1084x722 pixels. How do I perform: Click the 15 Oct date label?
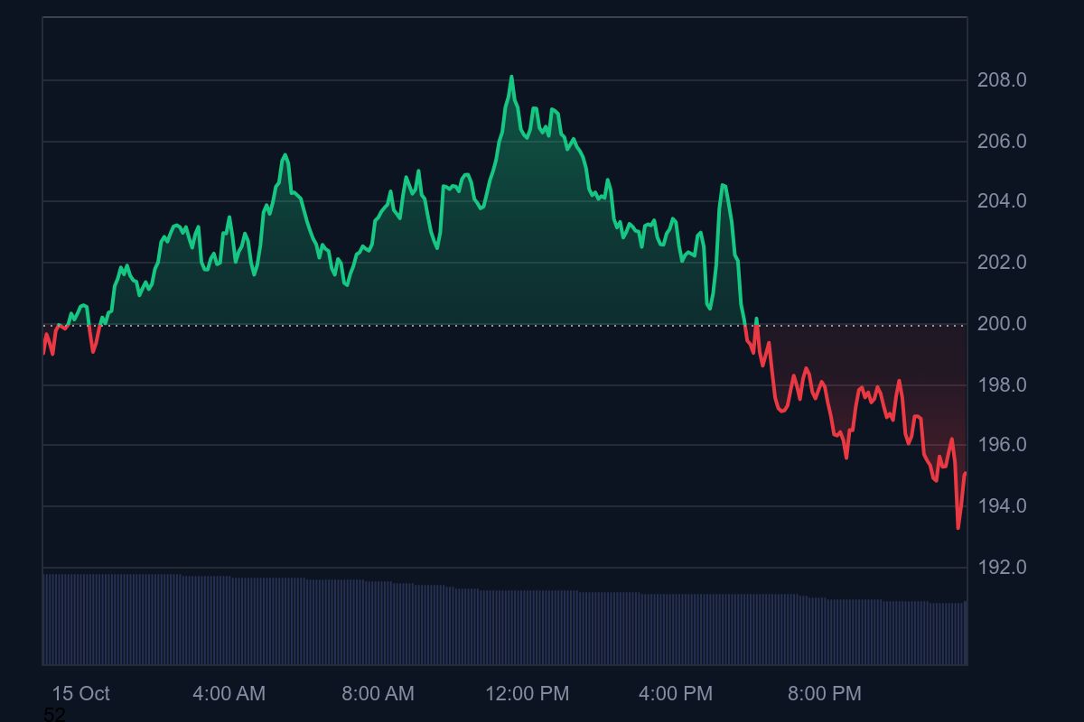[80, 693]
